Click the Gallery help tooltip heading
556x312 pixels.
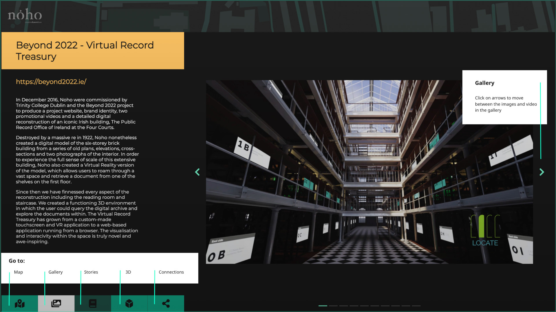tap(484, 83)
